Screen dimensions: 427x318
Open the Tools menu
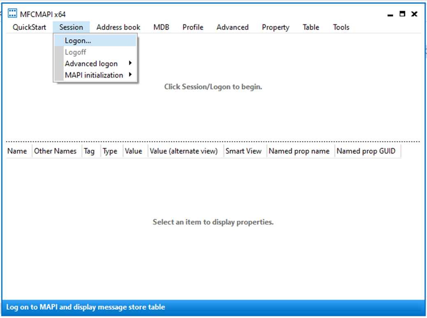pos(341,27)
